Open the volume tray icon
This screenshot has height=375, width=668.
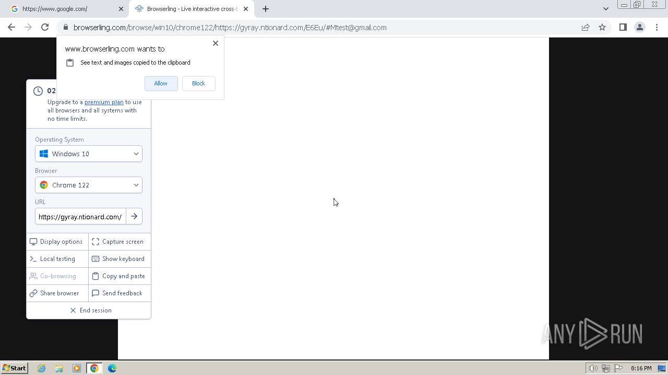point(593,368)
